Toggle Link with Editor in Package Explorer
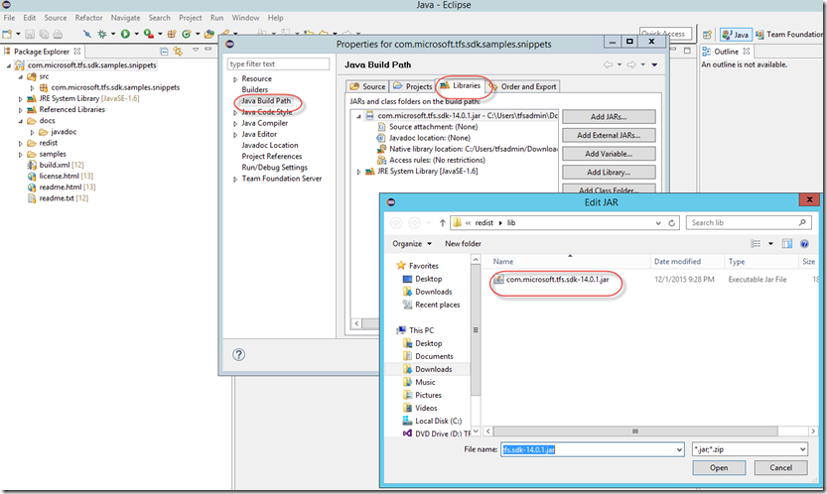Image resolution: width=827 pixels, height=494 pixels. [179, 52]
